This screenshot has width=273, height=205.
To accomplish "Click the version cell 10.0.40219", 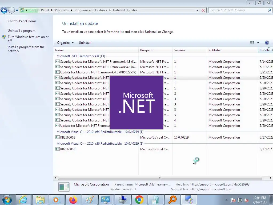I will point(181,137).
